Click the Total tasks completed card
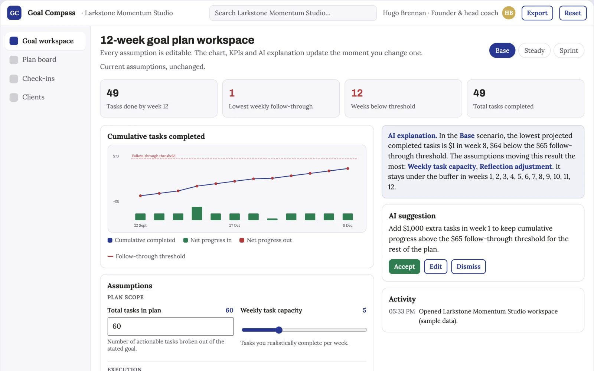 pos(526,98)
